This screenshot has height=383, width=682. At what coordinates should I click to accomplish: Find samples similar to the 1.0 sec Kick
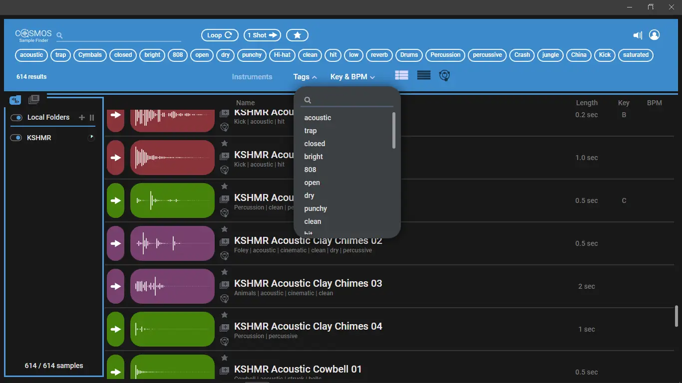[225, 170]
